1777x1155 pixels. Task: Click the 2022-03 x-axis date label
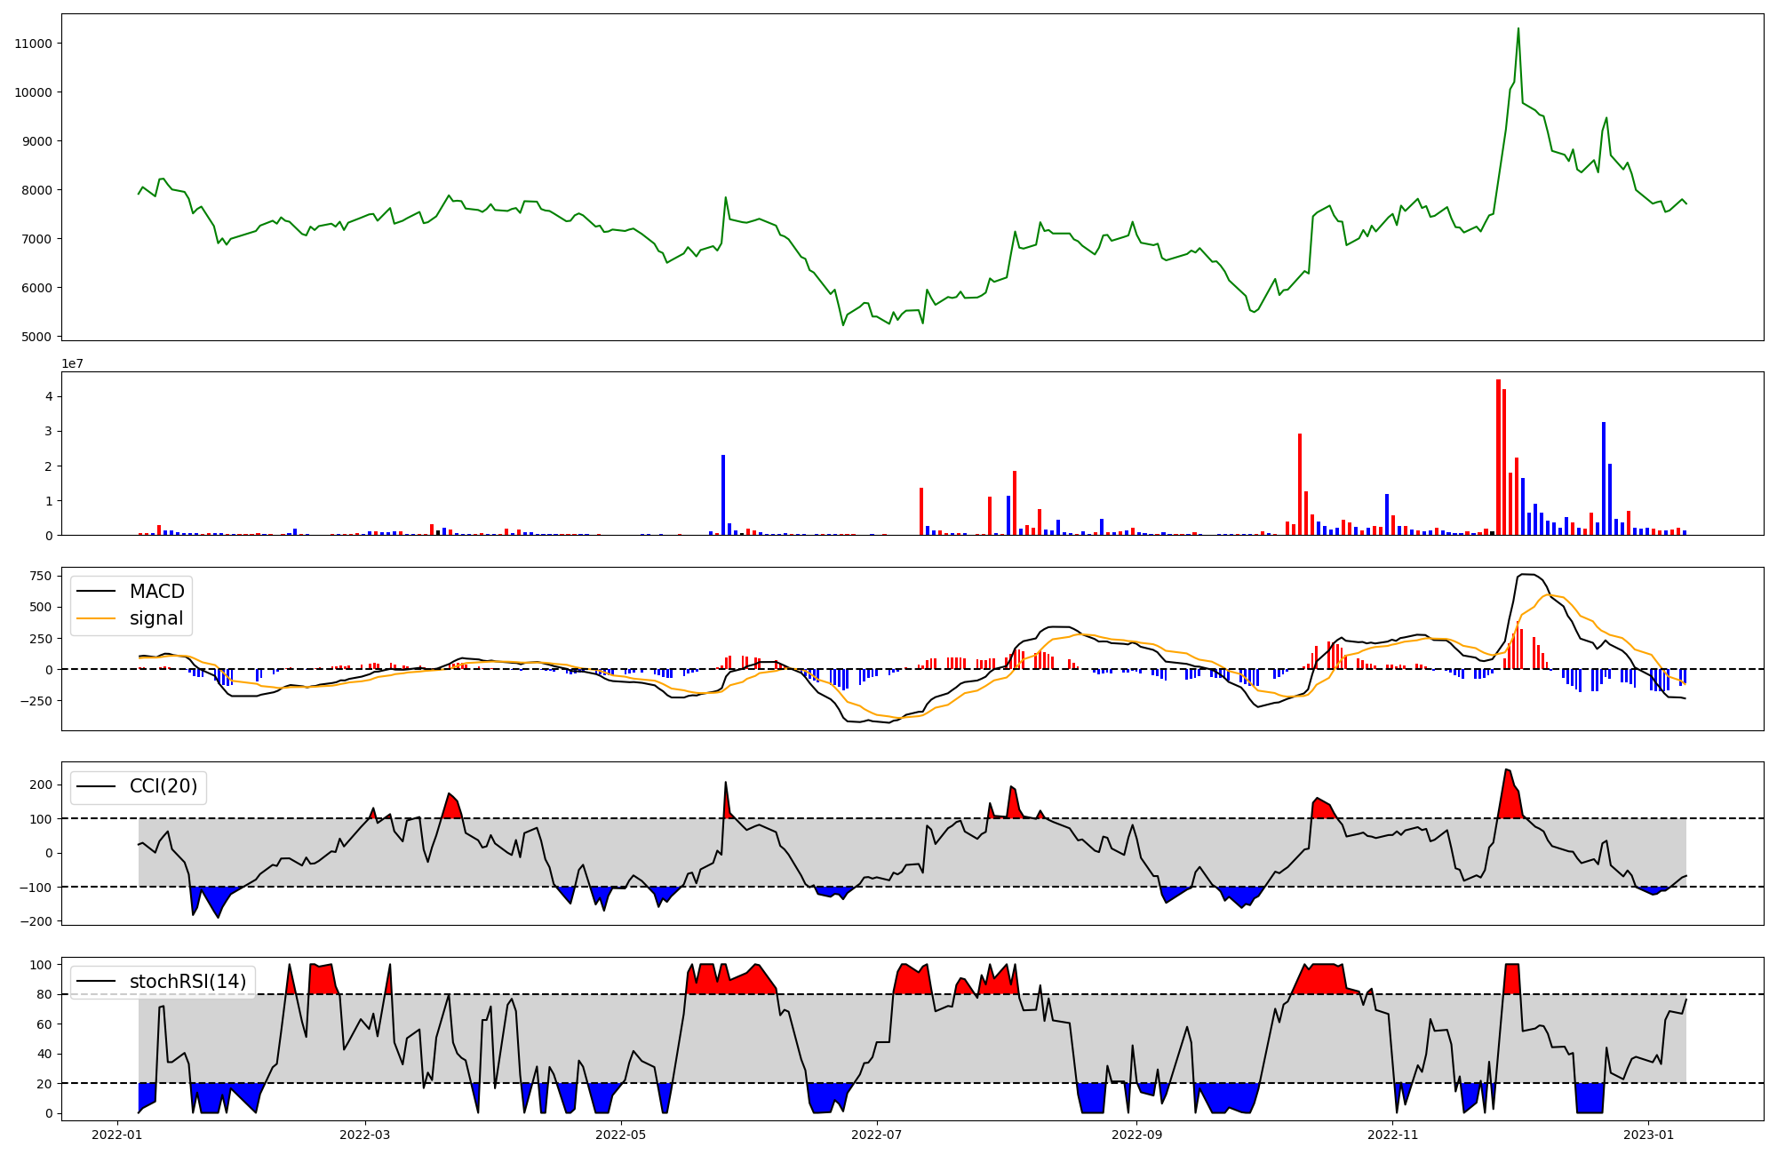(x=365, y=1135)
